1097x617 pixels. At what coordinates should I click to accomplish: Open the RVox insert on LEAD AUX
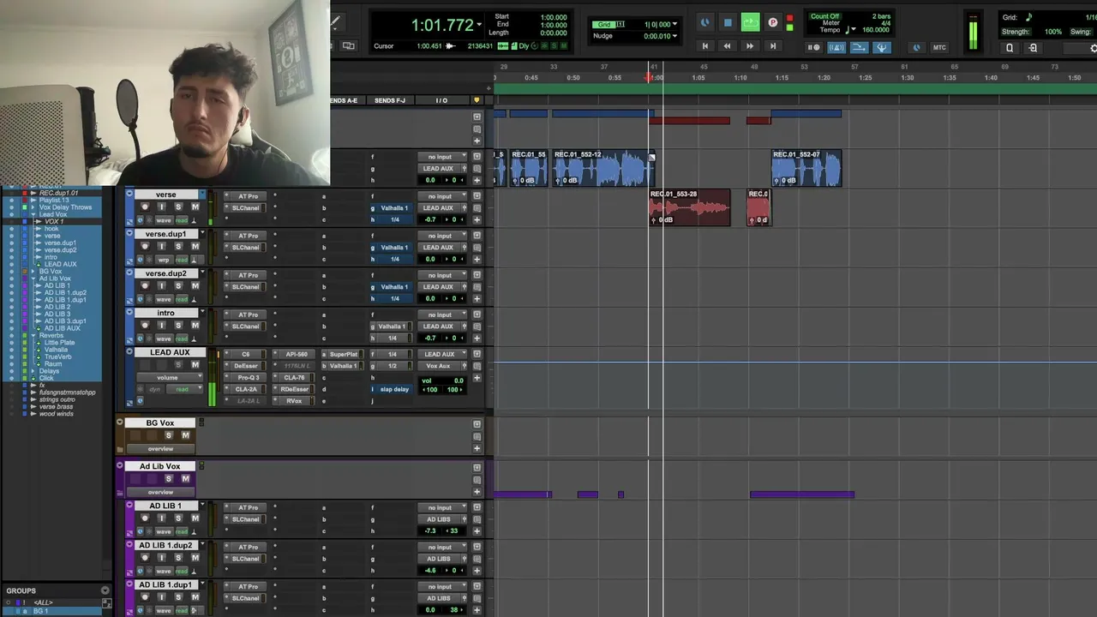(x=295, y=401)
